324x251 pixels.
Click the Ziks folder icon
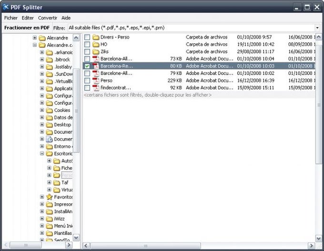pyautogui.click(x=96, y=51)
